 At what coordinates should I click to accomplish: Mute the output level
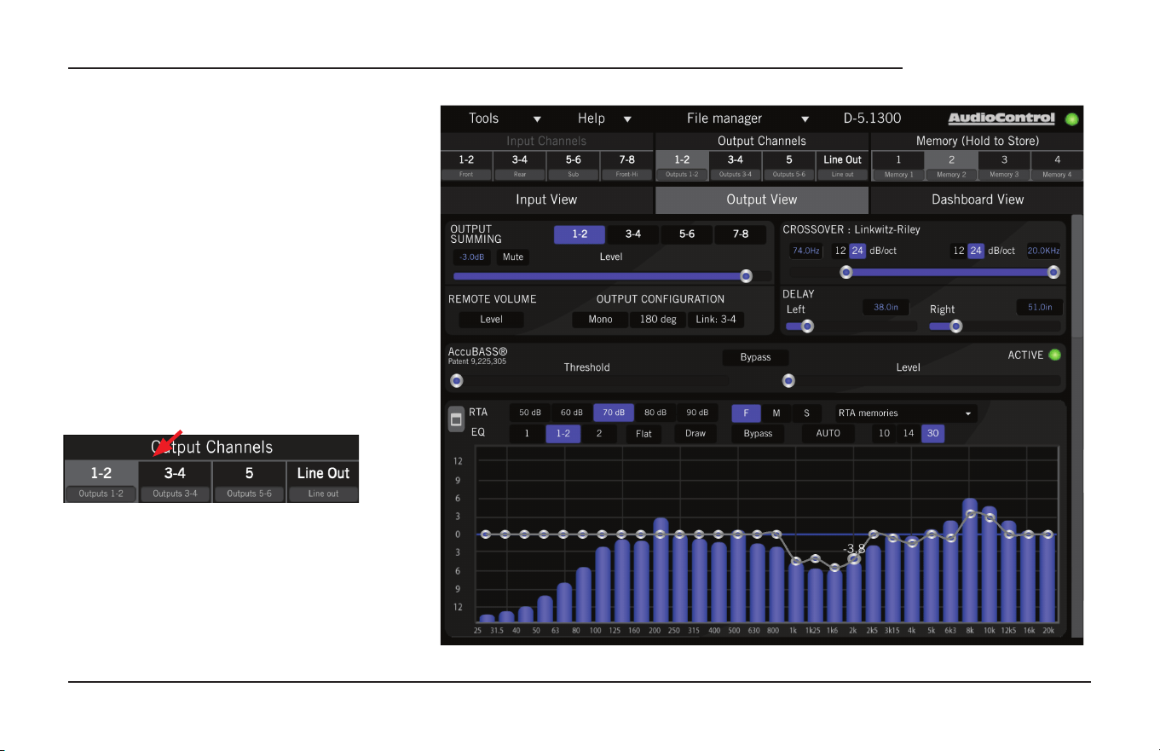(x=512, y=257)
